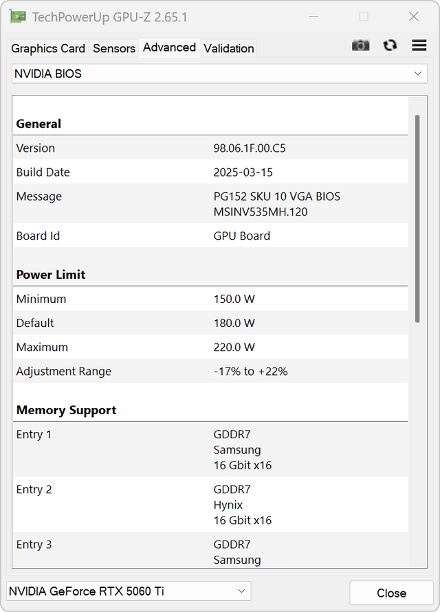Open the hamburger menu icon

419,45
